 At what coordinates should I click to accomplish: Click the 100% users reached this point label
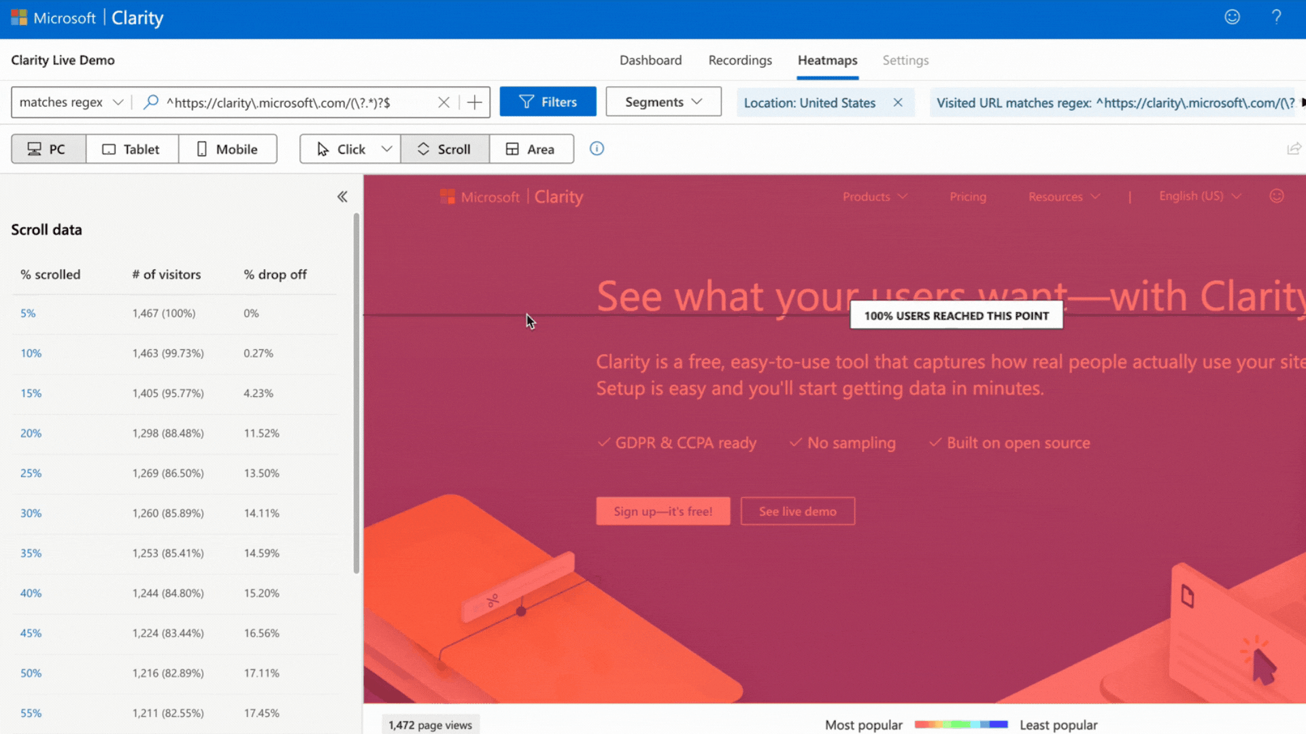[x=956, y=315]
